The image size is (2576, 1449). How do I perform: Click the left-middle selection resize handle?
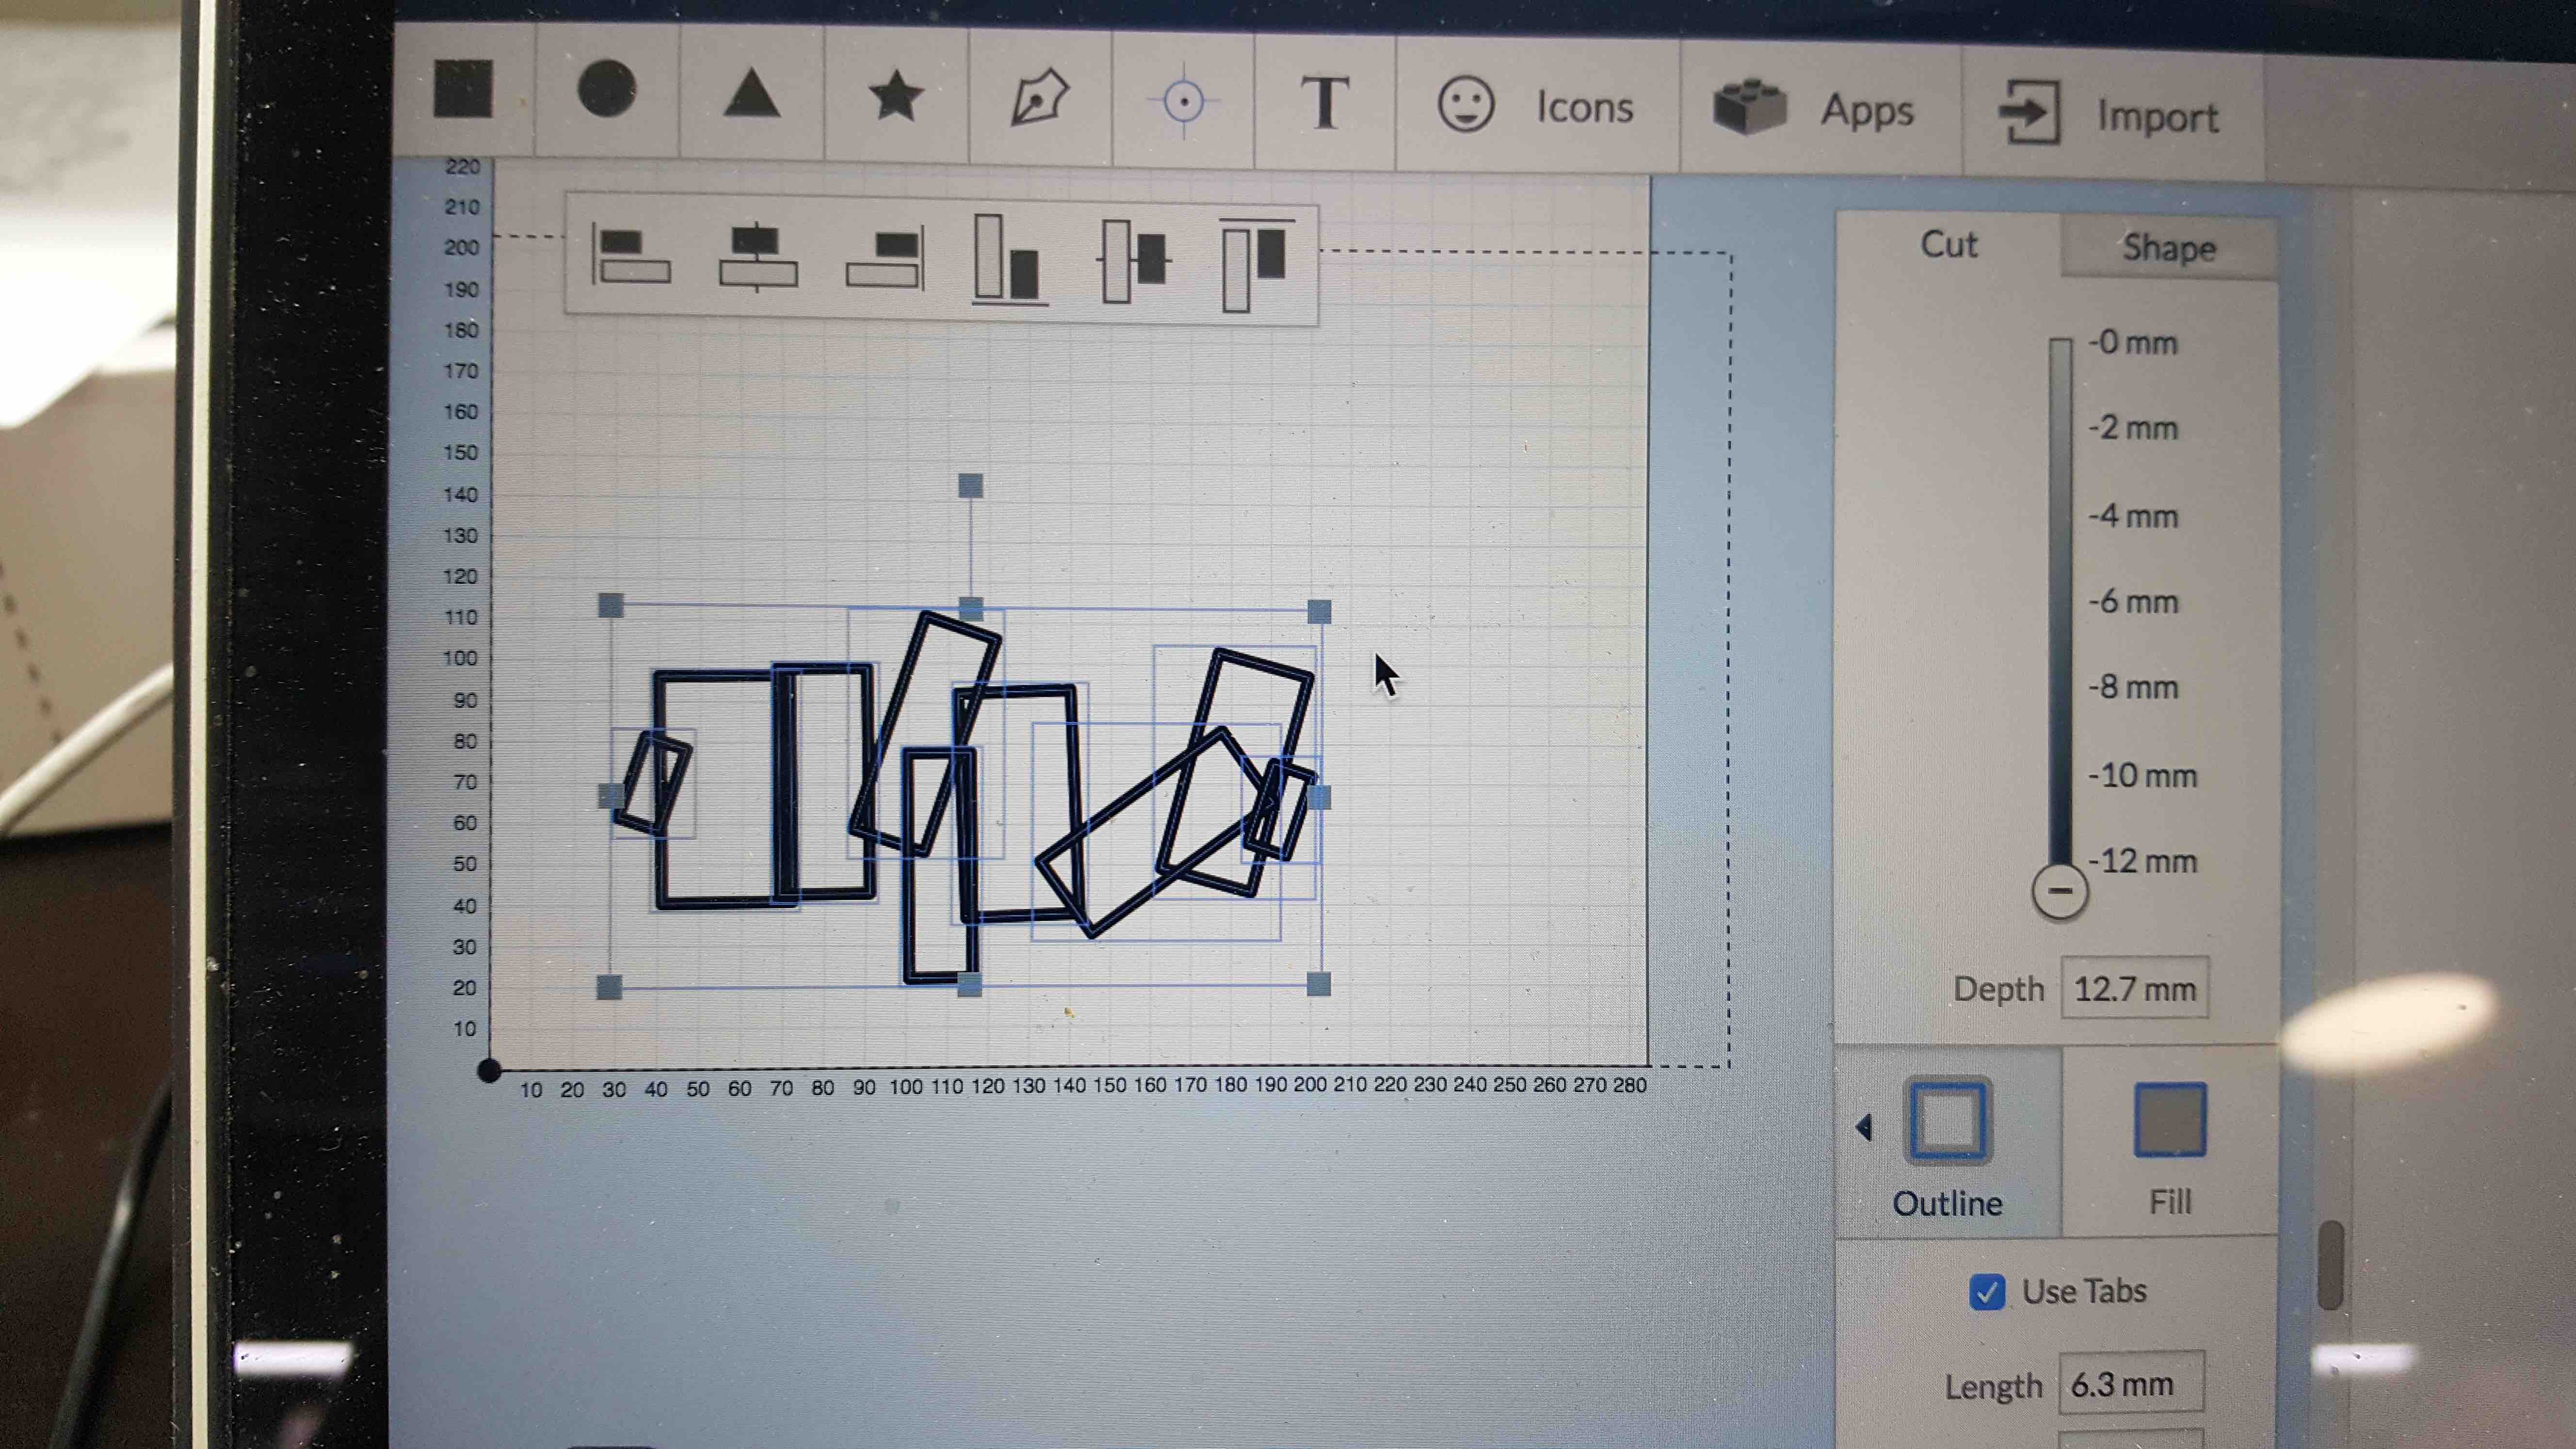point(610,796)
